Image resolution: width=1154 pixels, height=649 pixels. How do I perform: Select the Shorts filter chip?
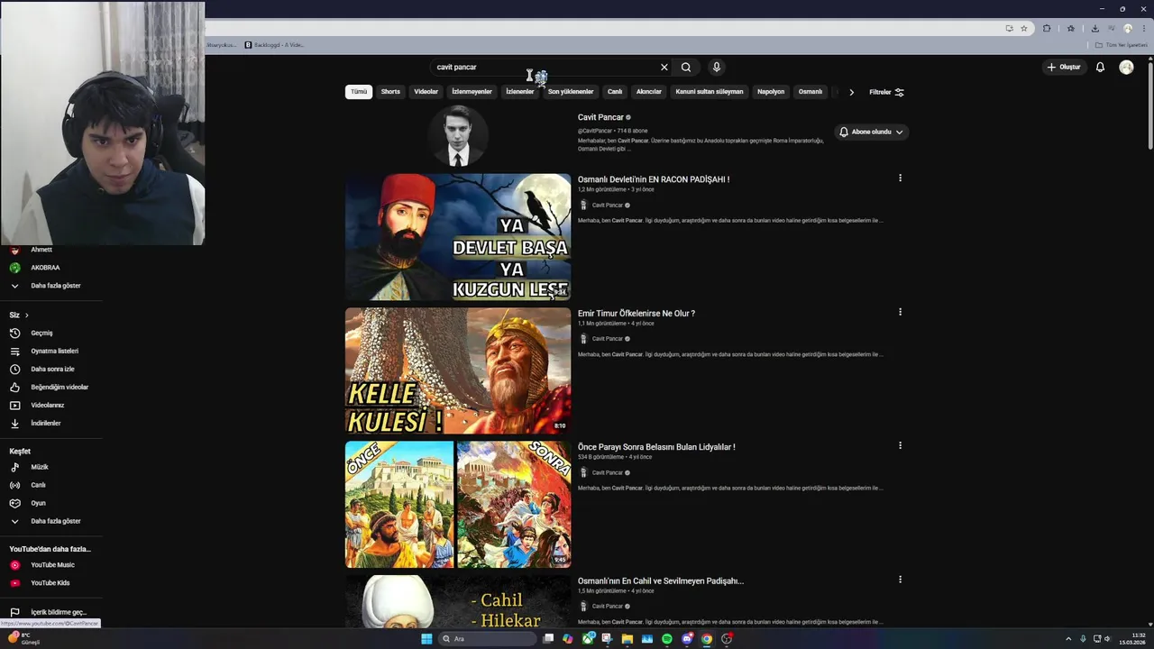[x=390, y=92]
